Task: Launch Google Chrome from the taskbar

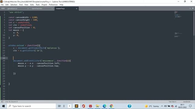Action: point(112,106)
